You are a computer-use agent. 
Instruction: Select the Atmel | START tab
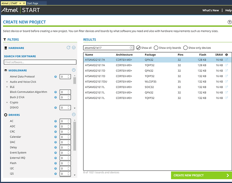tap(9, 3)
